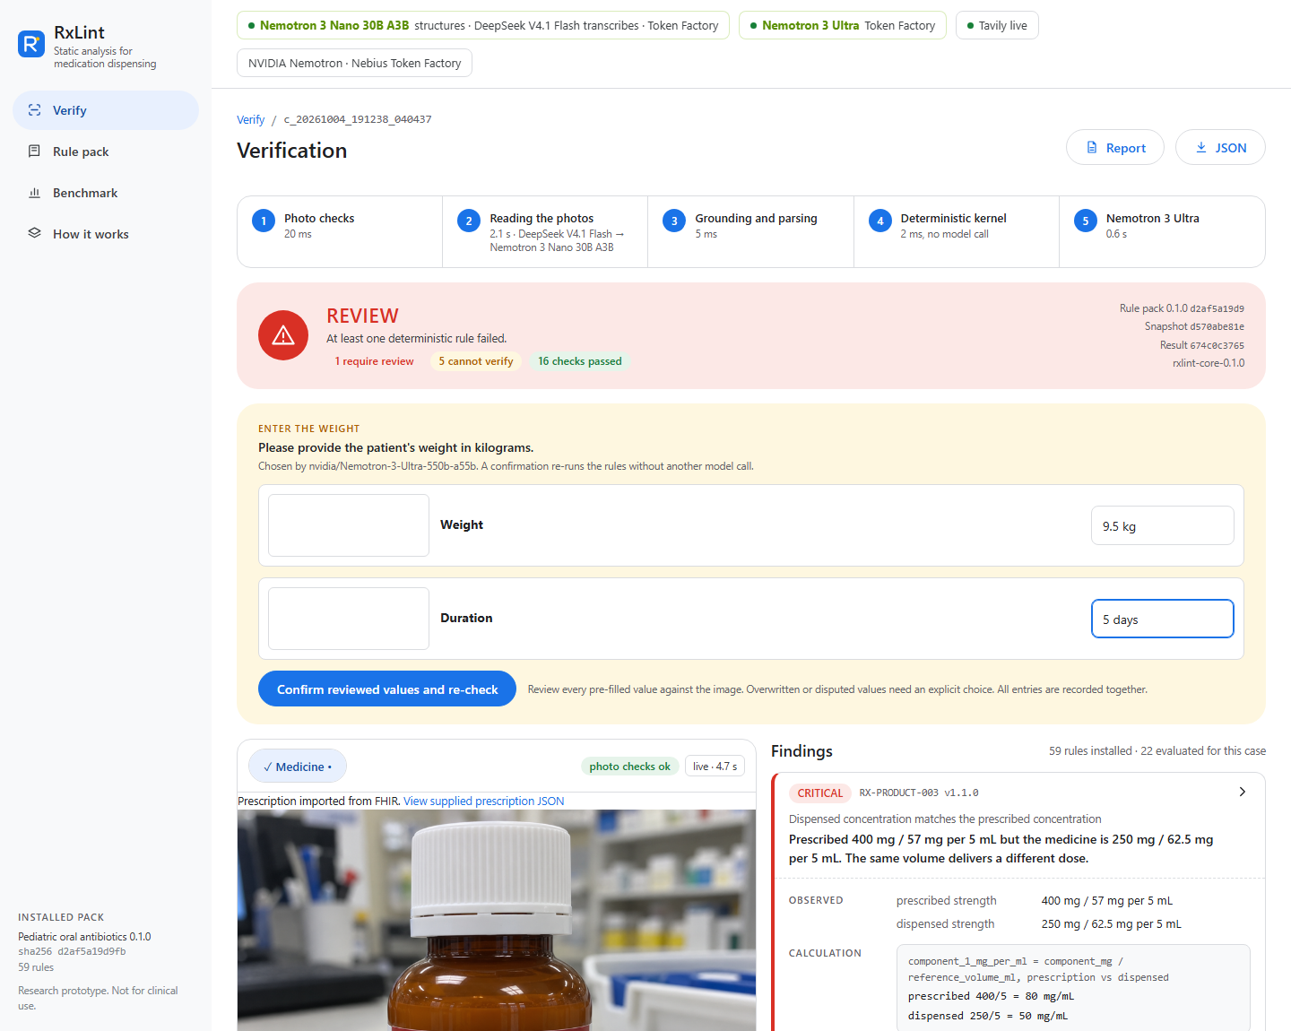The width and height of the screenshot is (1291, 1031).
Task: Click the CRITICAL severity label
Action: 820,793
